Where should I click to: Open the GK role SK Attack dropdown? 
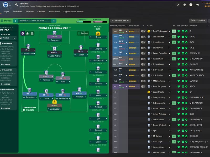tap(127, 31)
